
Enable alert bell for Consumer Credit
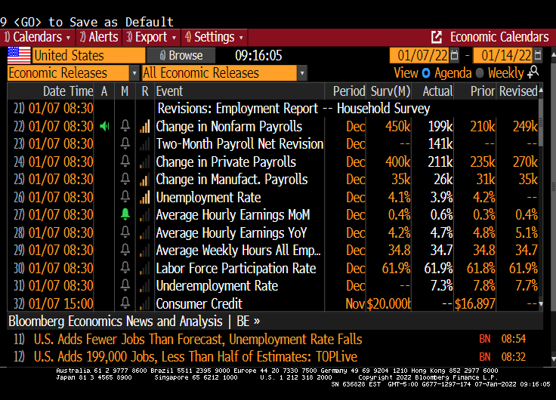tap(125, 303)
